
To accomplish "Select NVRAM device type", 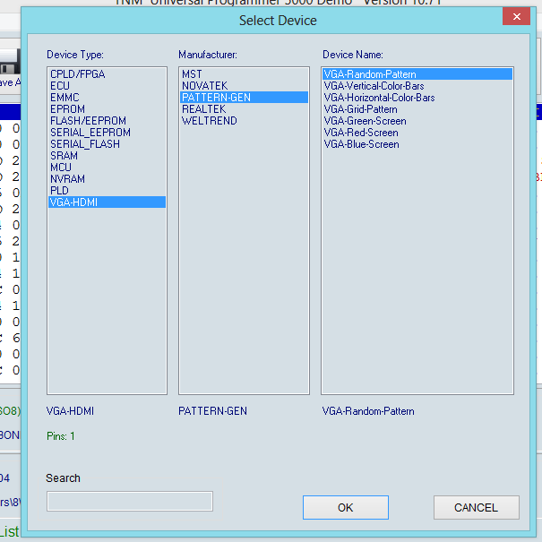I will [107, 179].
